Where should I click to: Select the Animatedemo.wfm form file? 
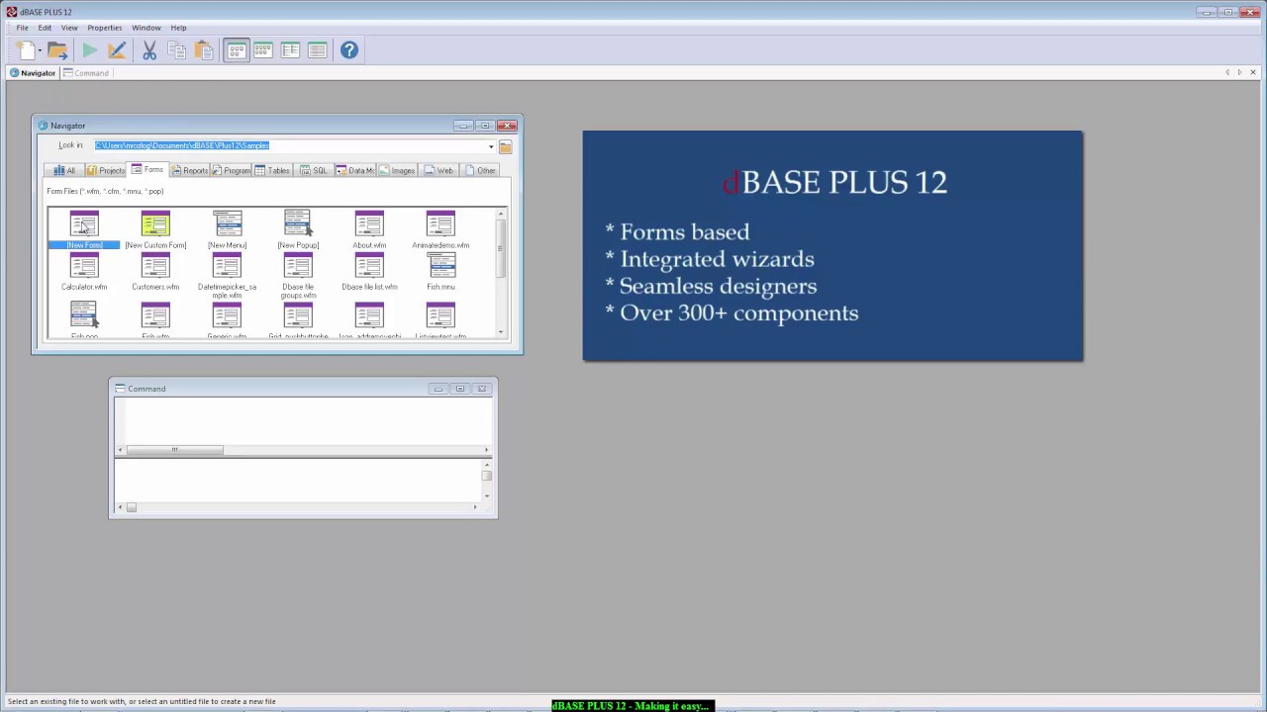tap(440, 230)
